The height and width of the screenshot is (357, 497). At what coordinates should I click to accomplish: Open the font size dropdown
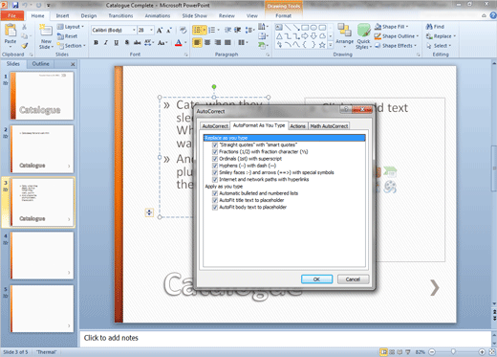tap(151, 30)
